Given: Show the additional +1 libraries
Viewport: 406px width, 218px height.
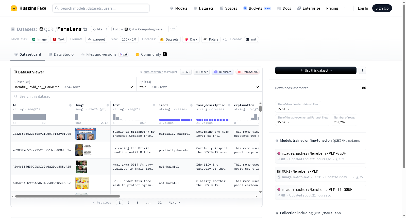Looking at the screenshot, I should coord(225,39).
